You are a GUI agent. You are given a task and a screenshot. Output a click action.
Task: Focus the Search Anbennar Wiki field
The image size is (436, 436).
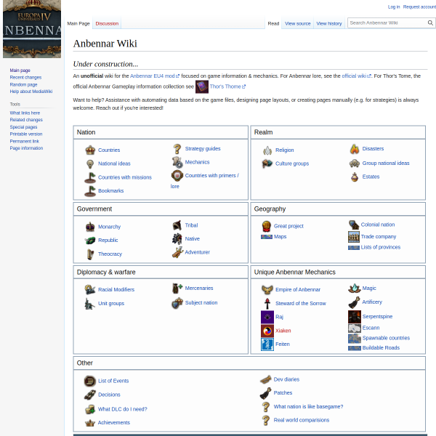coord(387,23)
